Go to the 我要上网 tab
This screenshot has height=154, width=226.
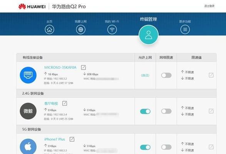80,22
